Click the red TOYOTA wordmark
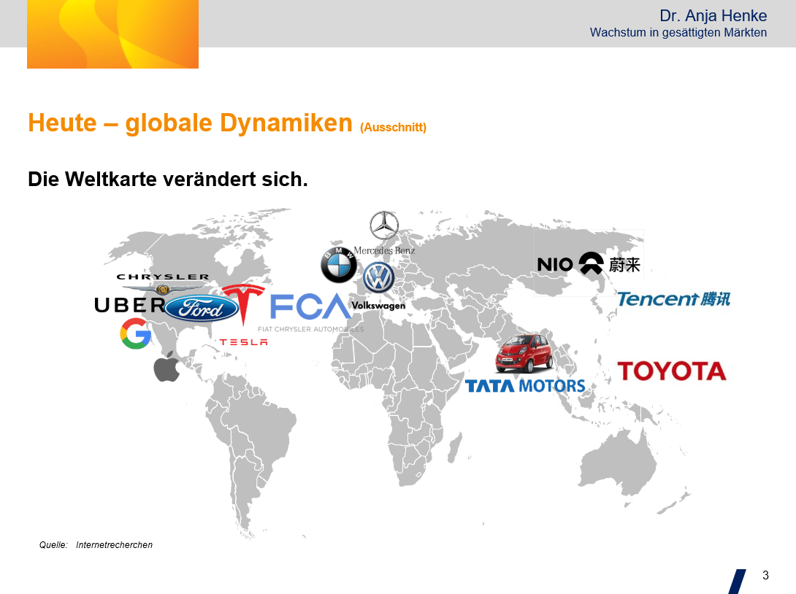Screen dimensions: 796x594 (x=672, y=371)
